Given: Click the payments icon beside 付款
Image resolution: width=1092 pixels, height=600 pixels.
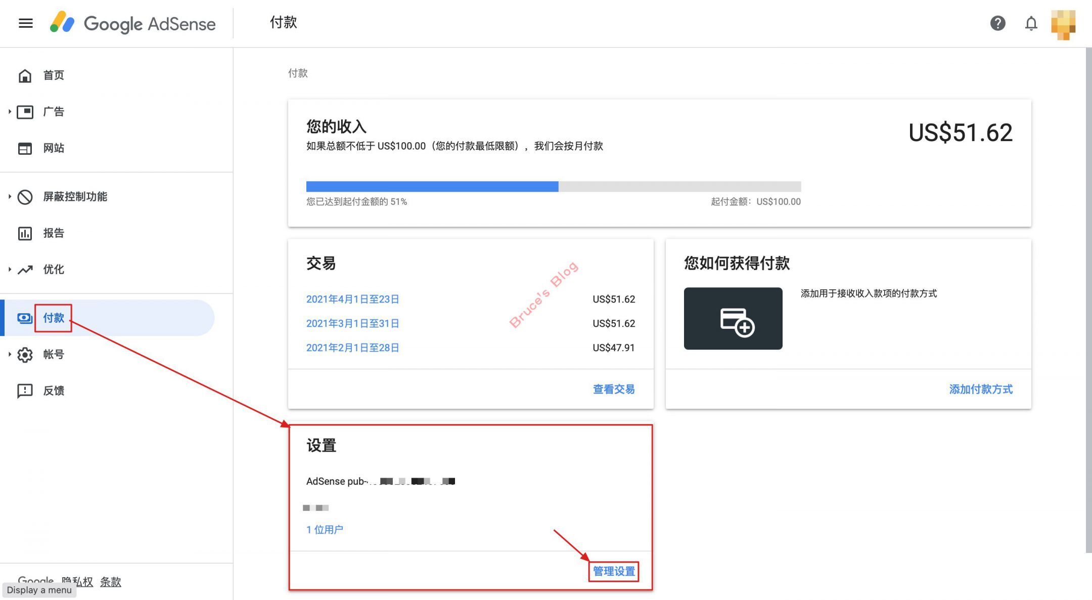Looking at the screenshot, I should 25,318.
